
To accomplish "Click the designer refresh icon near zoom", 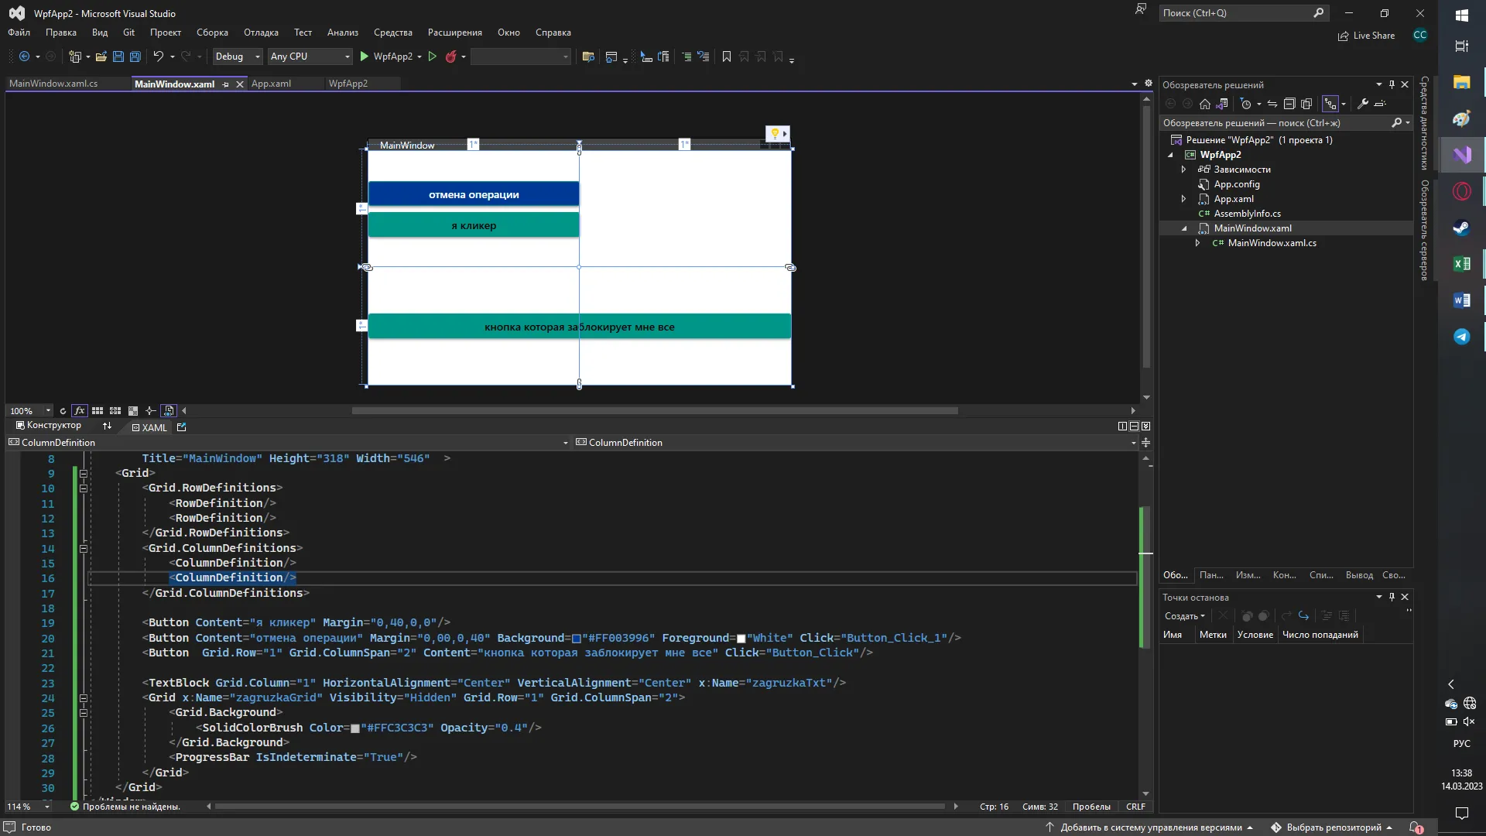I will (x=63, y=411).
